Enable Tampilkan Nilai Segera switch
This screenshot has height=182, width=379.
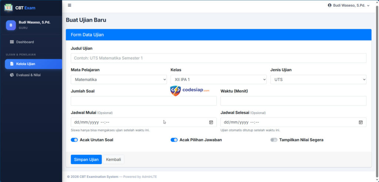point(274,140)
